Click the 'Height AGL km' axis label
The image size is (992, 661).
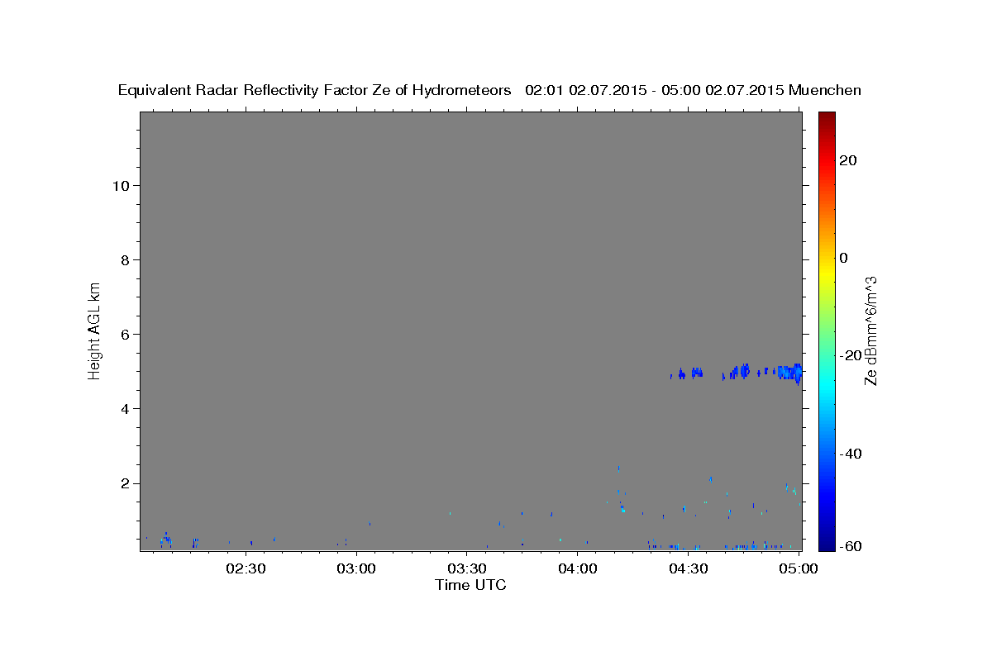coord(94,330)
